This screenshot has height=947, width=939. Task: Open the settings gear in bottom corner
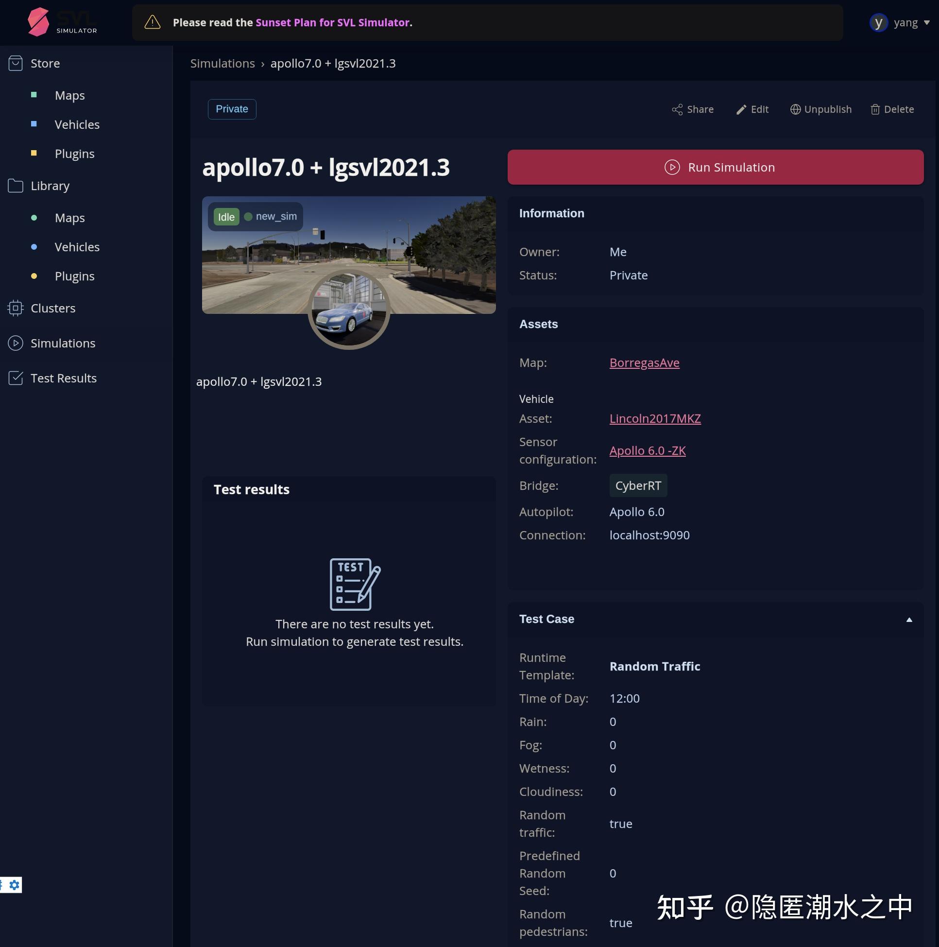pos(15,885)
